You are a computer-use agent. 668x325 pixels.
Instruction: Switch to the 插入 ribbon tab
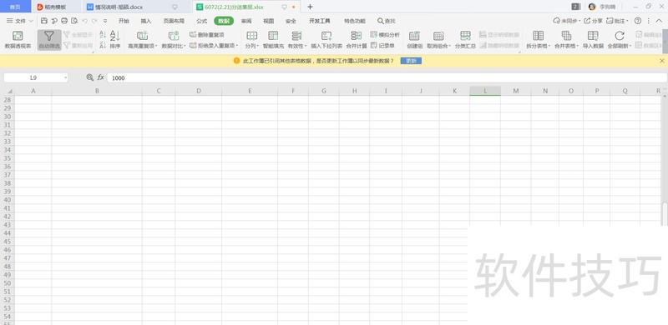point(146,21)
